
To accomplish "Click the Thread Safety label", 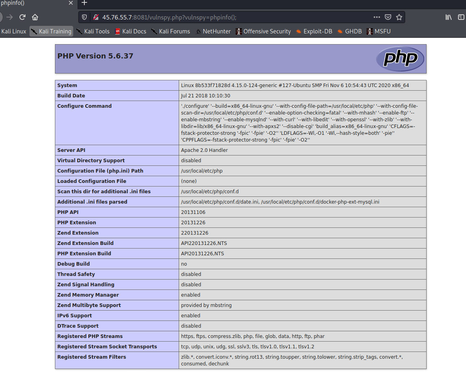I will pos(76,274).
